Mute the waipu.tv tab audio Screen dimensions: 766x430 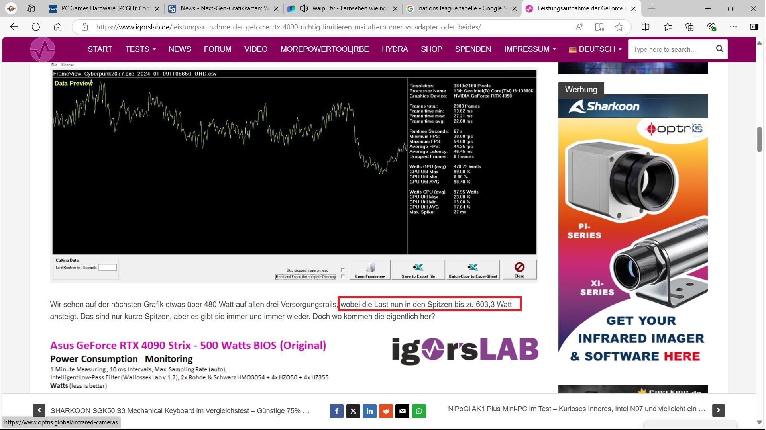tap(304, 8)
